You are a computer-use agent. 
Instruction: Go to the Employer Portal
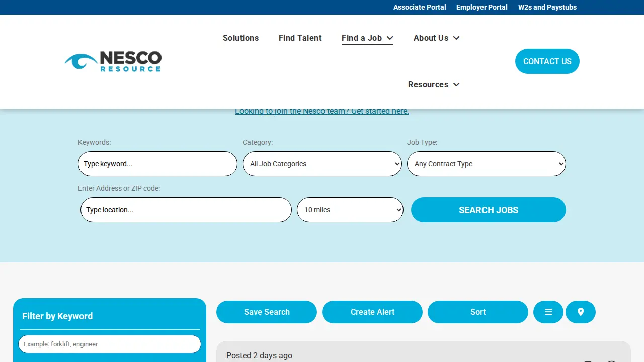coord(482,7)
